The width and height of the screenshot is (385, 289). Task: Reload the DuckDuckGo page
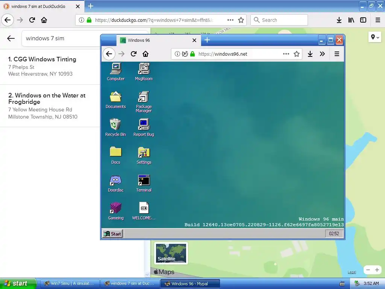tap(32, 20)
